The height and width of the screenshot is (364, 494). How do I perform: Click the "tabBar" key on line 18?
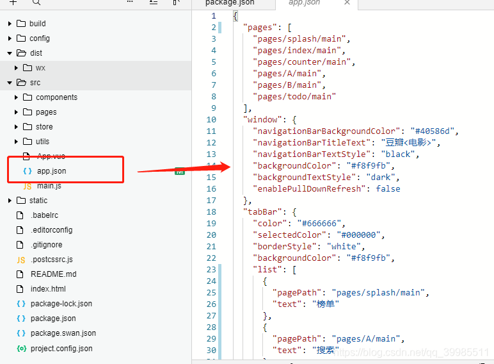(x=262, y=212)
